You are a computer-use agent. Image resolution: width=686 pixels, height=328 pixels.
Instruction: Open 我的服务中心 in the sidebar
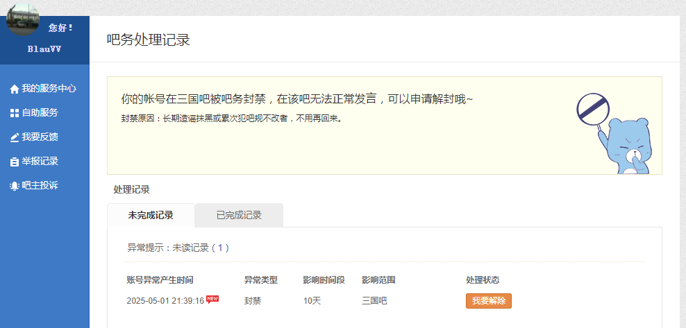coord(49,89)
